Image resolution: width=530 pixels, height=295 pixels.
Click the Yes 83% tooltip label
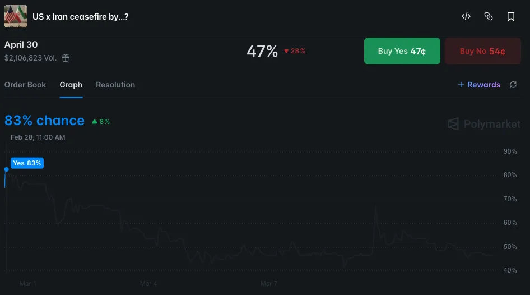[27, 163]
